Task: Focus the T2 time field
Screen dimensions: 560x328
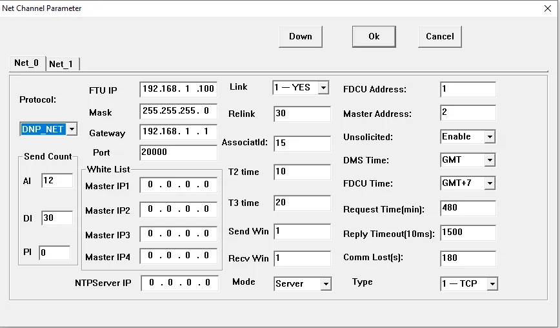Action: [x=302, y=172]
